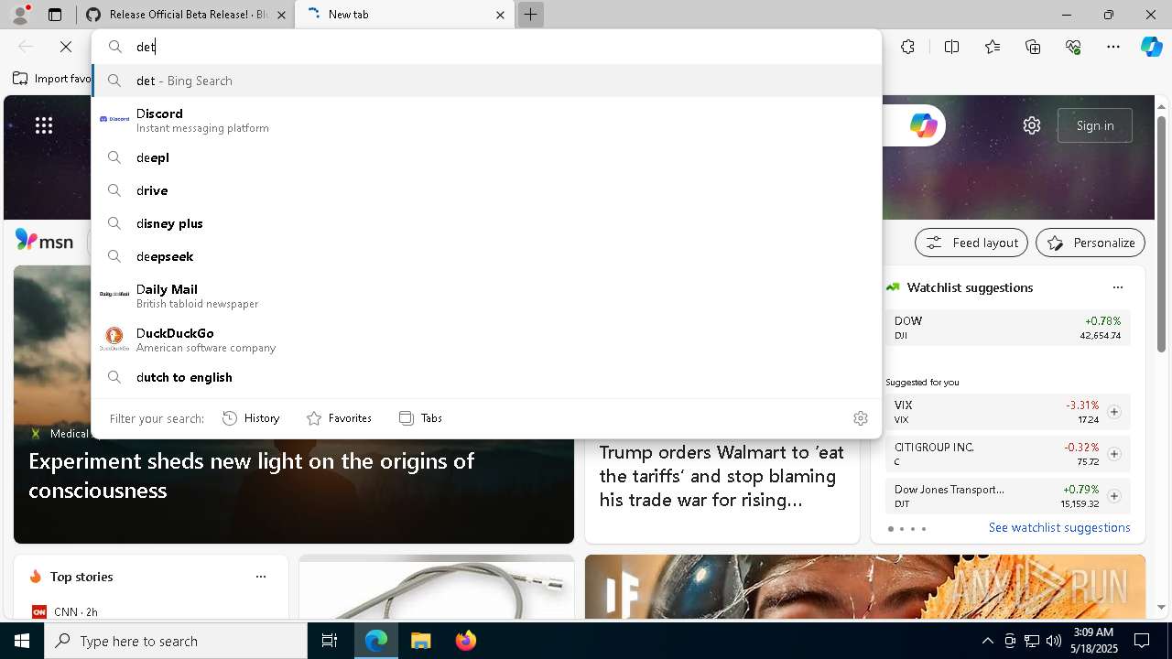Show hidden system tray icons

click(987, 641)
